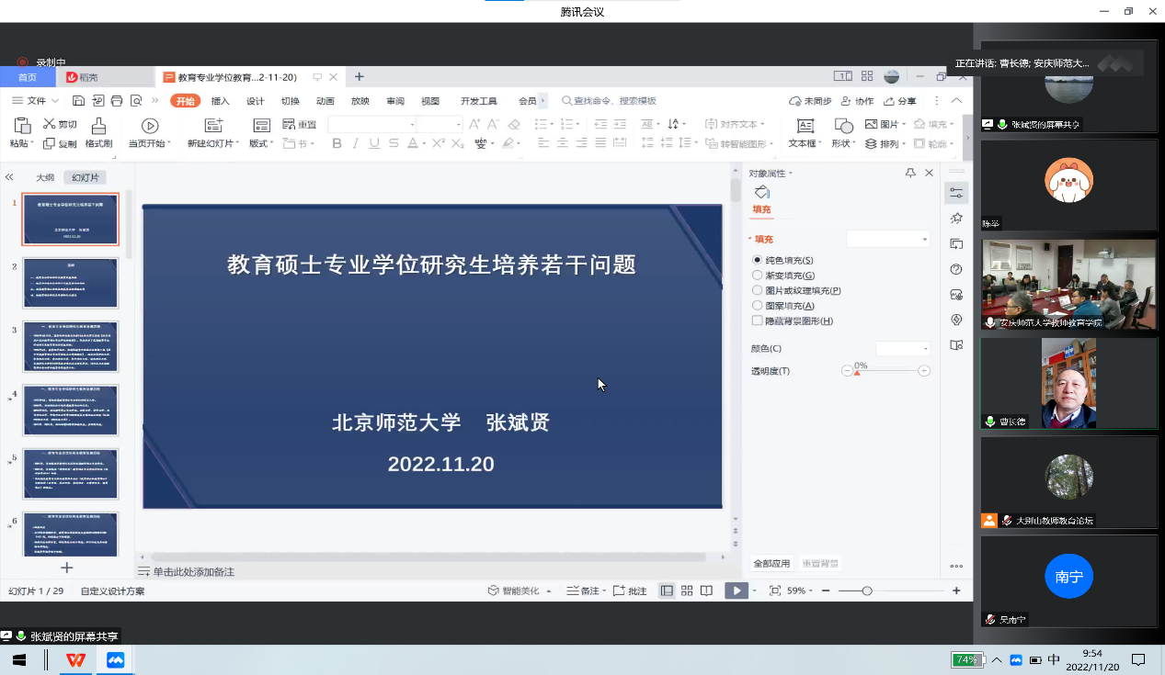Select slide 3 thumbnail in slide panel

coord(71,346)
